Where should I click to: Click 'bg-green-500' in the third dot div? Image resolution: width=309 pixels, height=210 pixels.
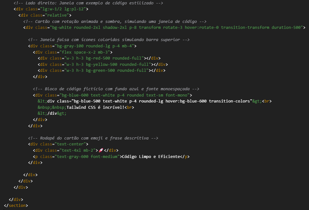click(100, 71)
